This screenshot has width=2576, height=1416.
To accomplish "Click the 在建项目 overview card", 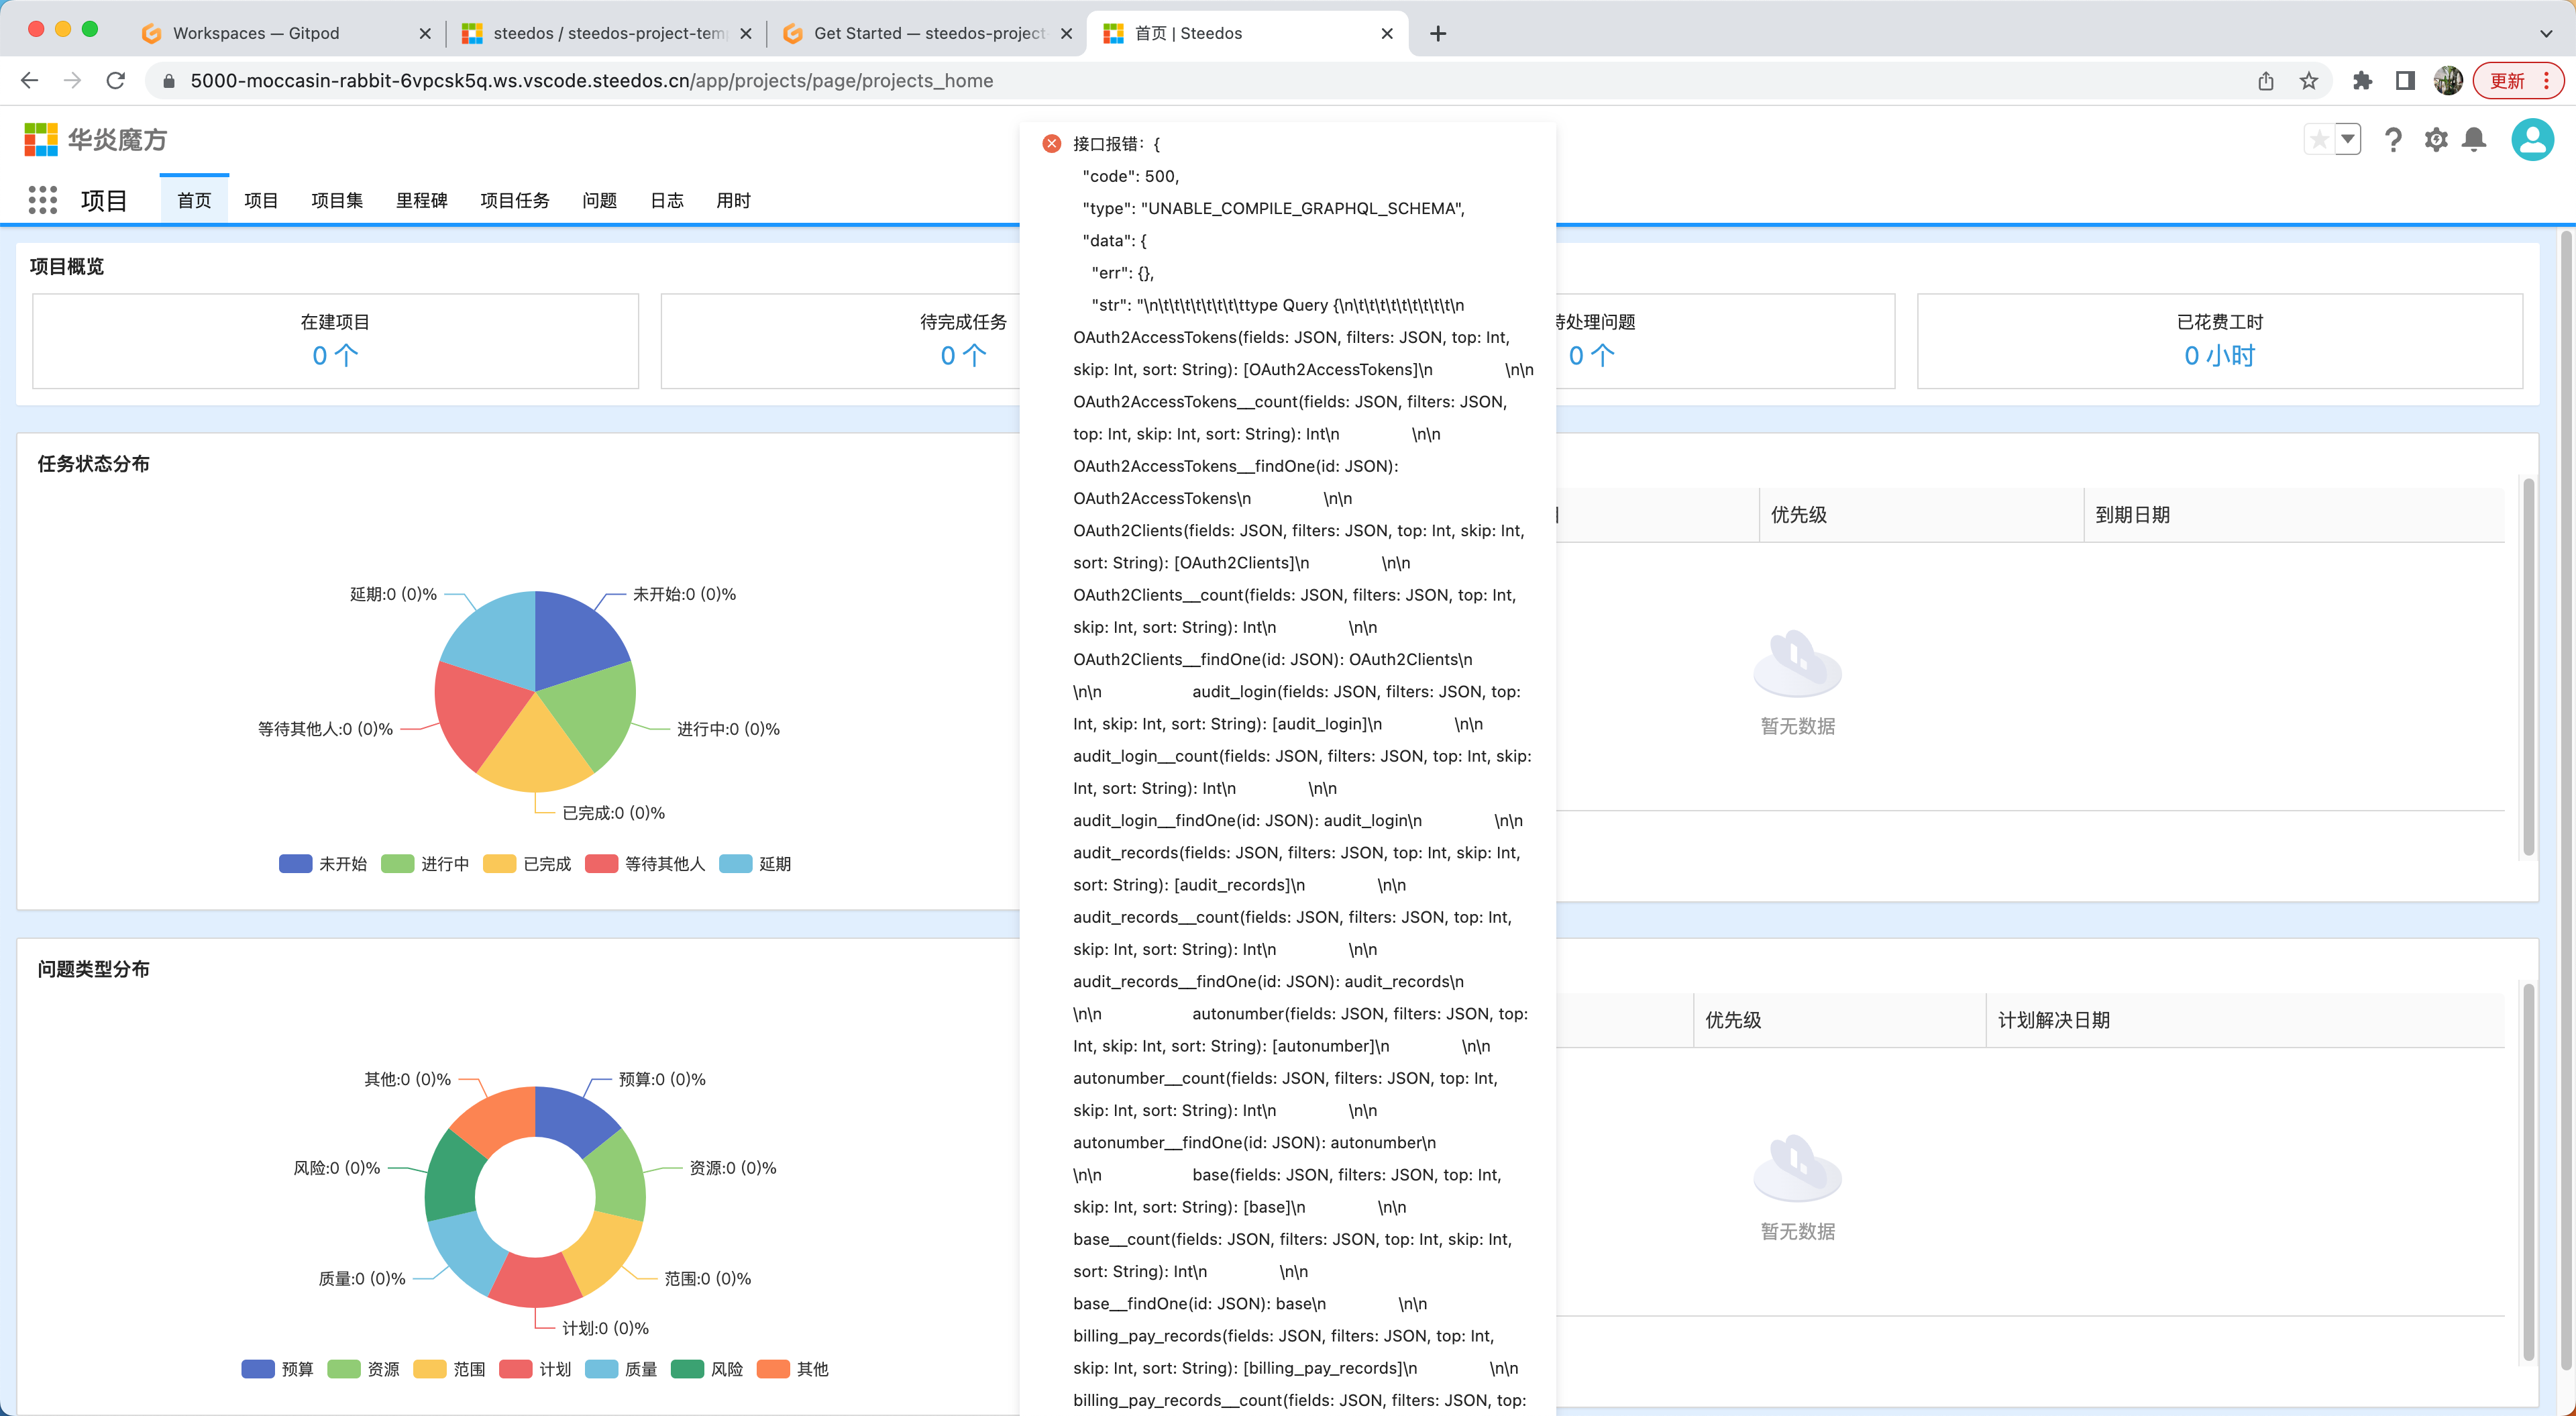I will 335,340.
